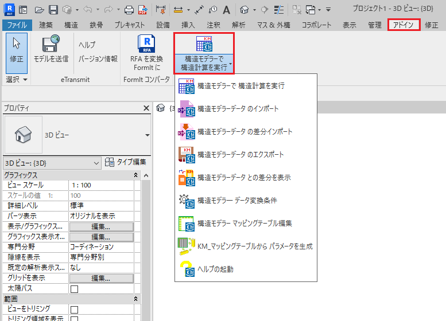This screenshot has width=446, height=321.
Task: Check the トリミング領域を表示 checkbox
Action: click(74, 319)
